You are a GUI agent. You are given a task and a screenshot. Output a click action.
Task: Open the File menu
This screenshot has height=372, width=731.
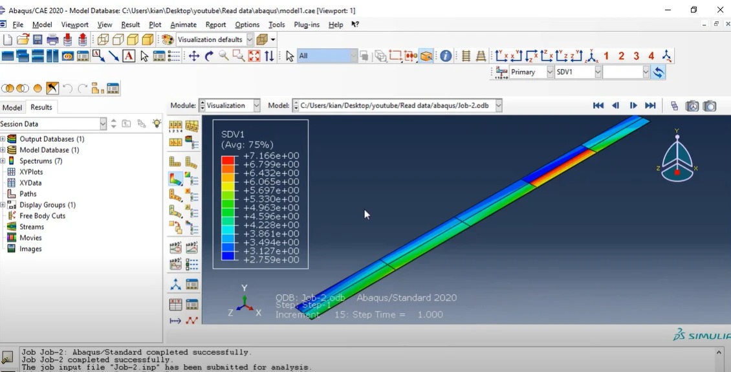tap(17, 25)
